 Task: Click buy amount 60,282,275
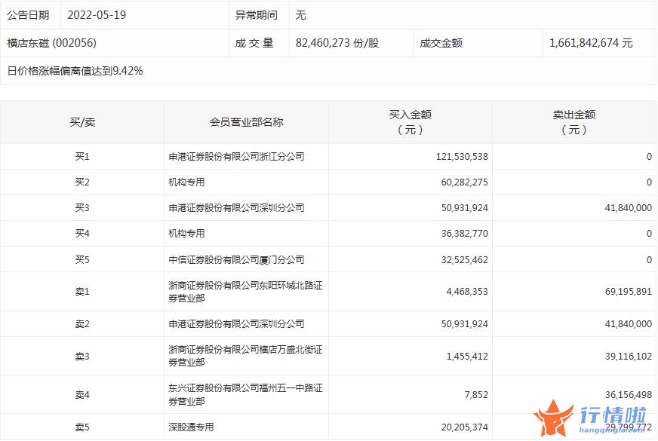click(465, 182)
